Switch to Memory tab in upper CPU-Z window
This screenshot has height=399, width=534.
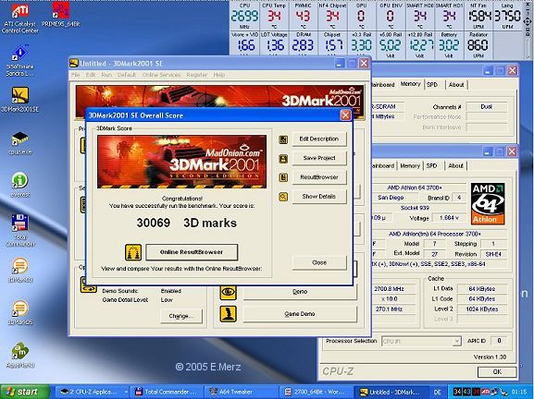[x=410, y=84]
